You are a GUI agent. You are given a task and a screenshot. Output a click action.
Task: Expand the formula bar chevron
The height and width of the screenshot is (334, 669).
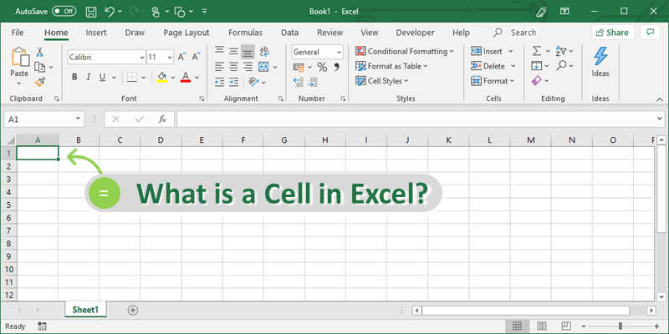(x=661, y=119)
